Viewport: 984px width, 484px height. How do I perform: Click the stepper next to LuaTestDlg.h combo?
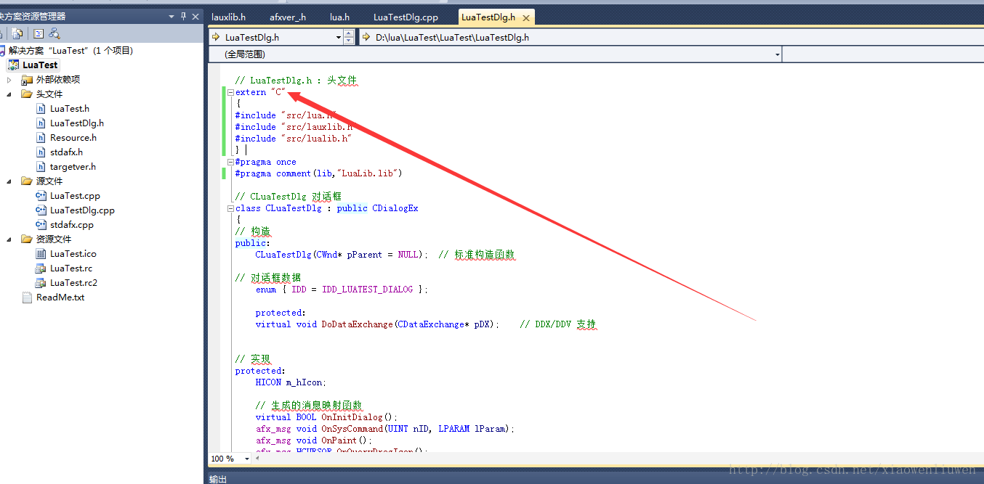click(x=349, y=37)
